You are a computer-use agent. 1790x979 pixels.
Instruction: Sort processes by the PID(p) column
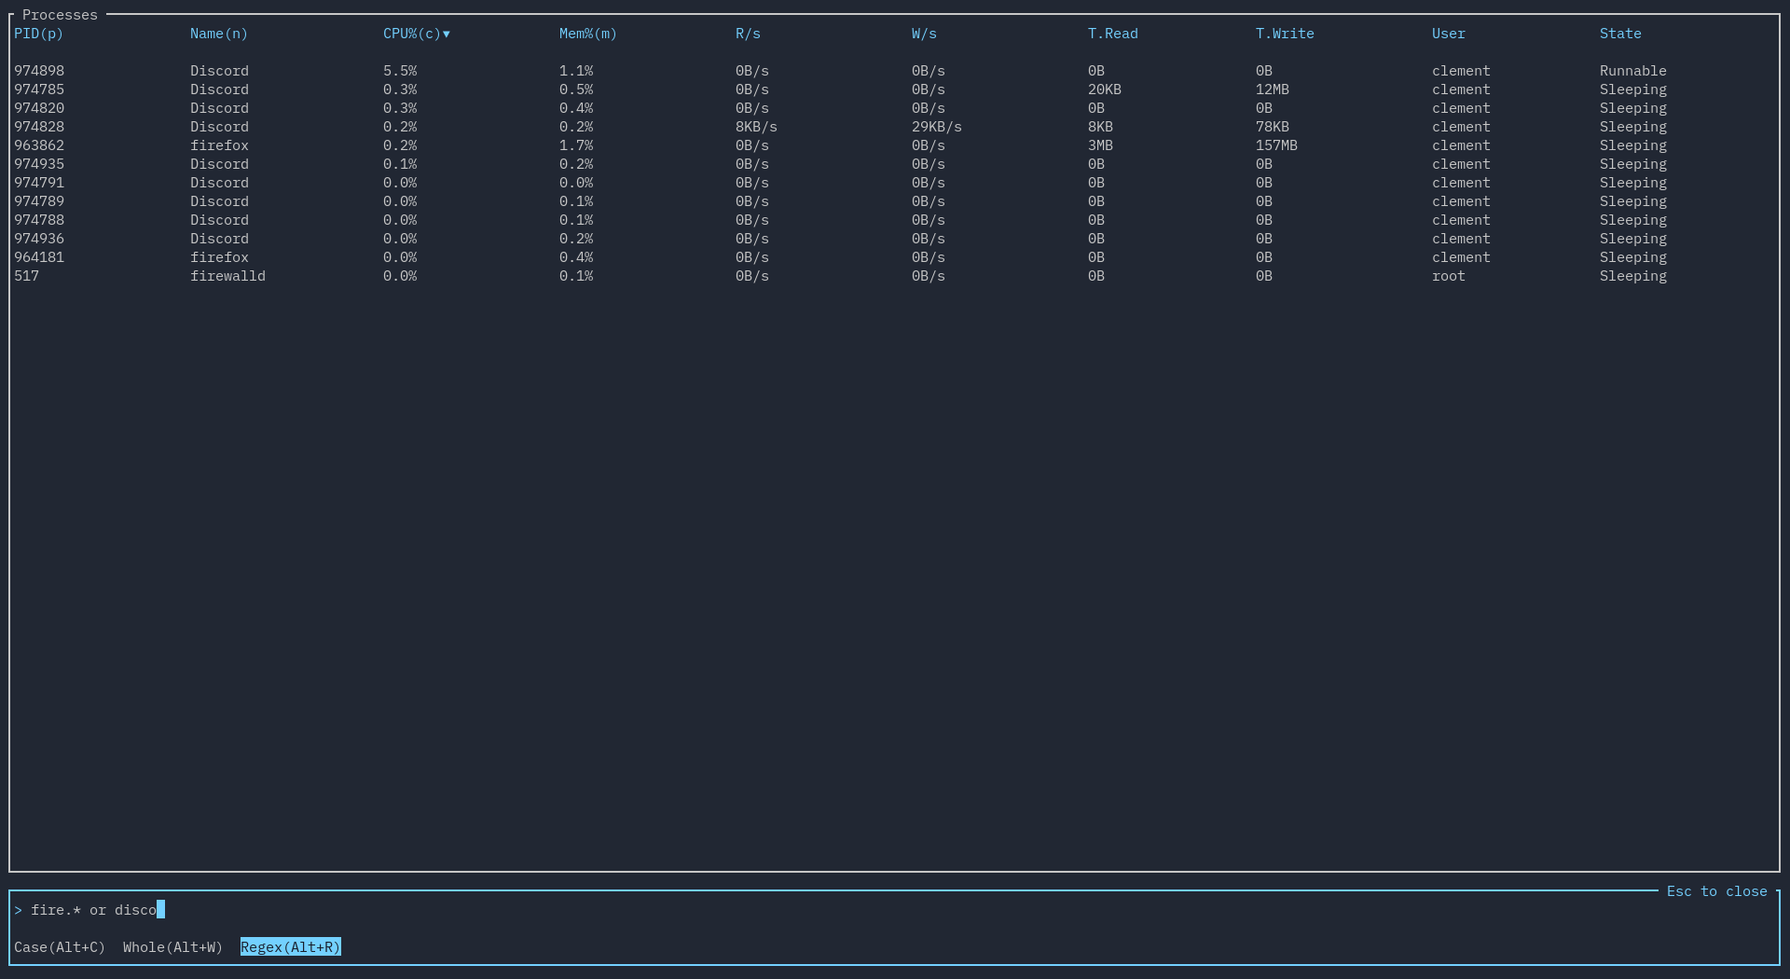pyautogui.click(x=37, y=34)
